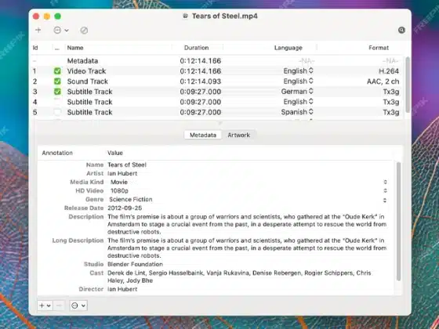Screen dimensions: 439x329
Task: Click the HD Video annotation label
Action: pyautogui.click(x=89, y=191)
